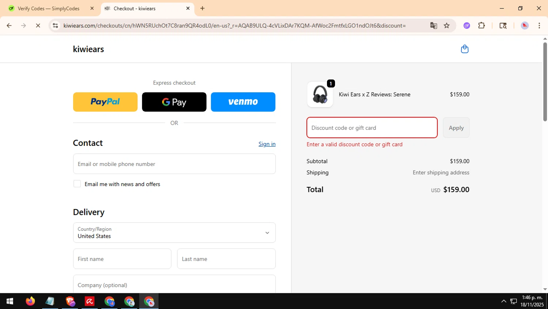Open the Chrome profile avatar
Viewport: 548px width, 309px height.
coord(525,26)
